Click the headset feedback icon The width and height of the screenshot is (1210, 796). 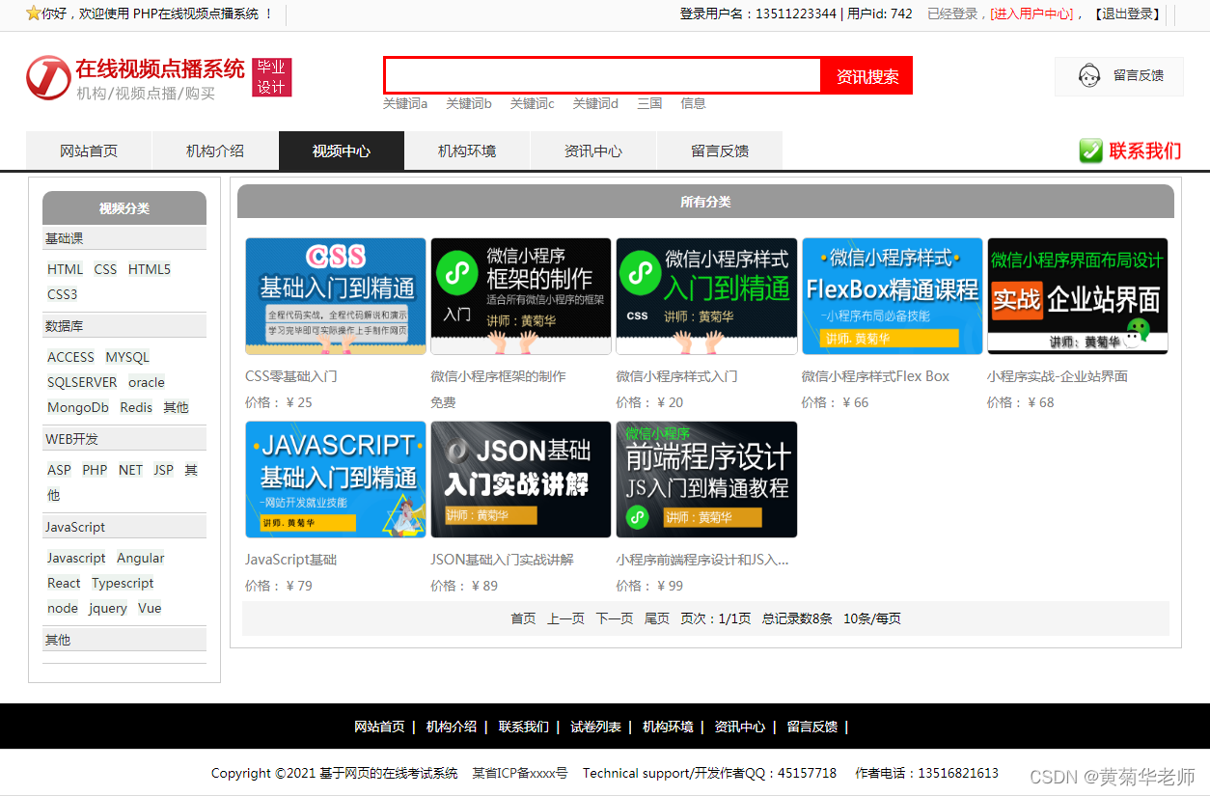pyautogui.click(x=1089, y=75)
